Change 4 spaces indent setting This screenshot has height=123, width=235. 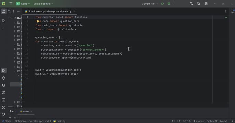tap(198, 121)
